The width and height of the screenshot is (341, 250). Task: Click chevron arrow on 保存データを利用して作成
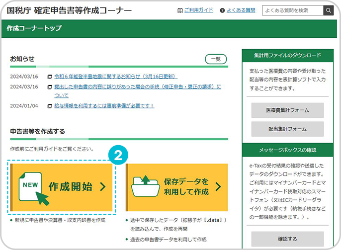point(218,186)
